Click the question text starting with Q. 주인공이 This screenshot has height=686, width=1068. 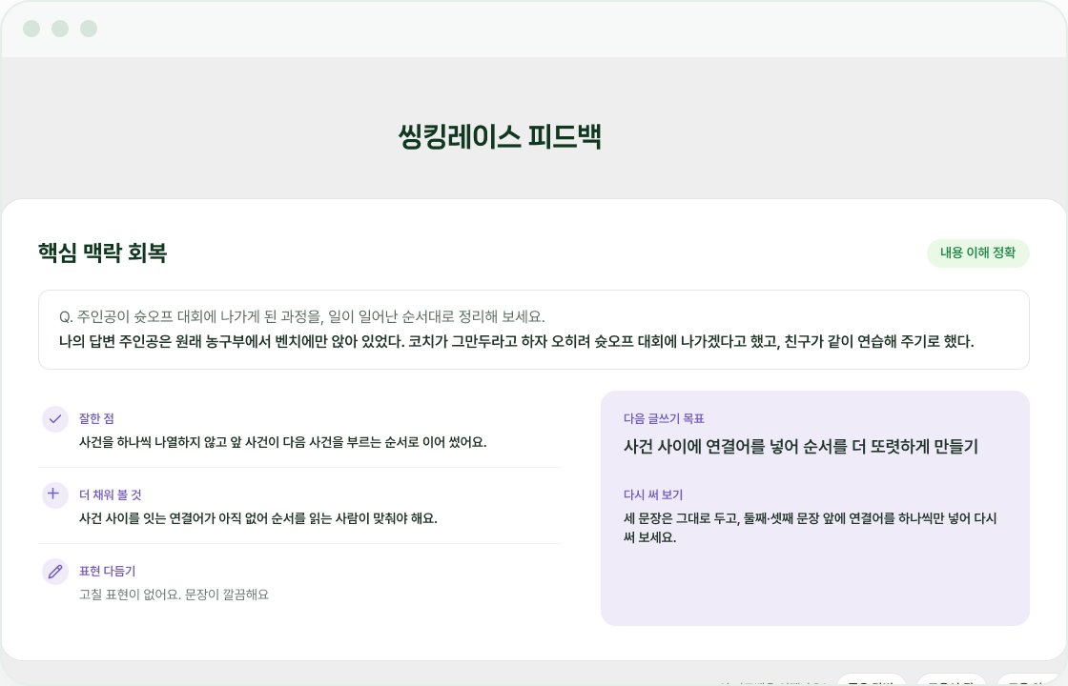click(x=301, y=316)
